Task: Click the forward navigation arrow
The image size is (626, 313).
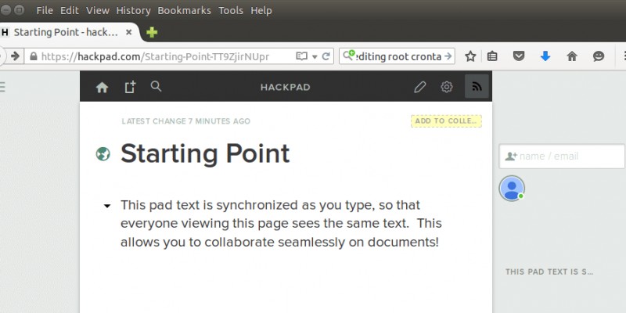Action: pos(16,56)
